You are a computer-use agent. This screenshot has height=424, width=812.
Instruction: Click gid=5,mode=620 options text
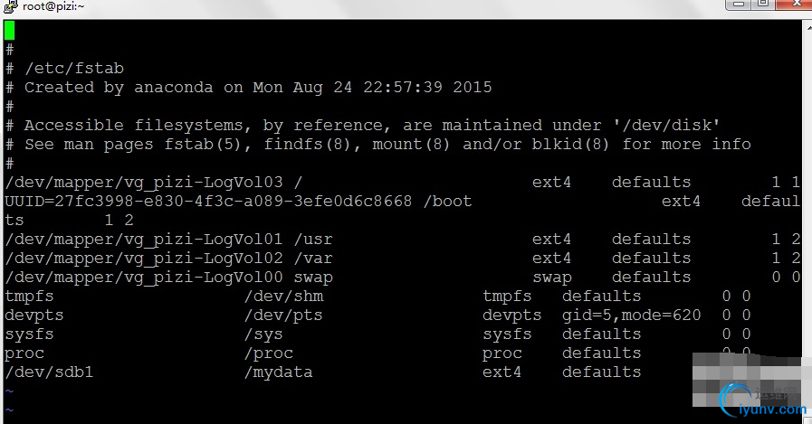631,316
